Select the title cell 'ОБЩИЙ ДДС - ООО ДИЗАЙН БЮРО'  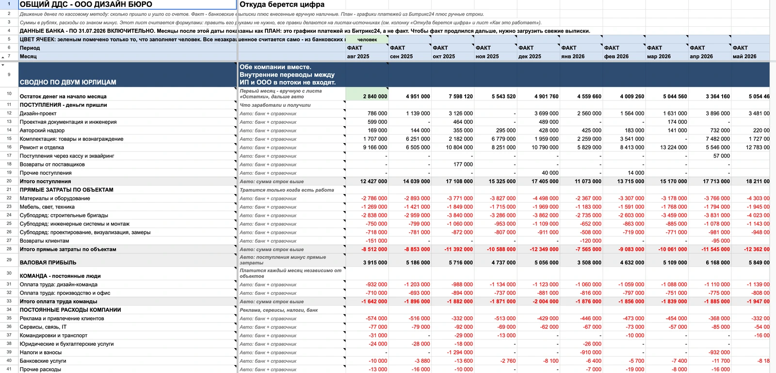(x=128, y=4)
